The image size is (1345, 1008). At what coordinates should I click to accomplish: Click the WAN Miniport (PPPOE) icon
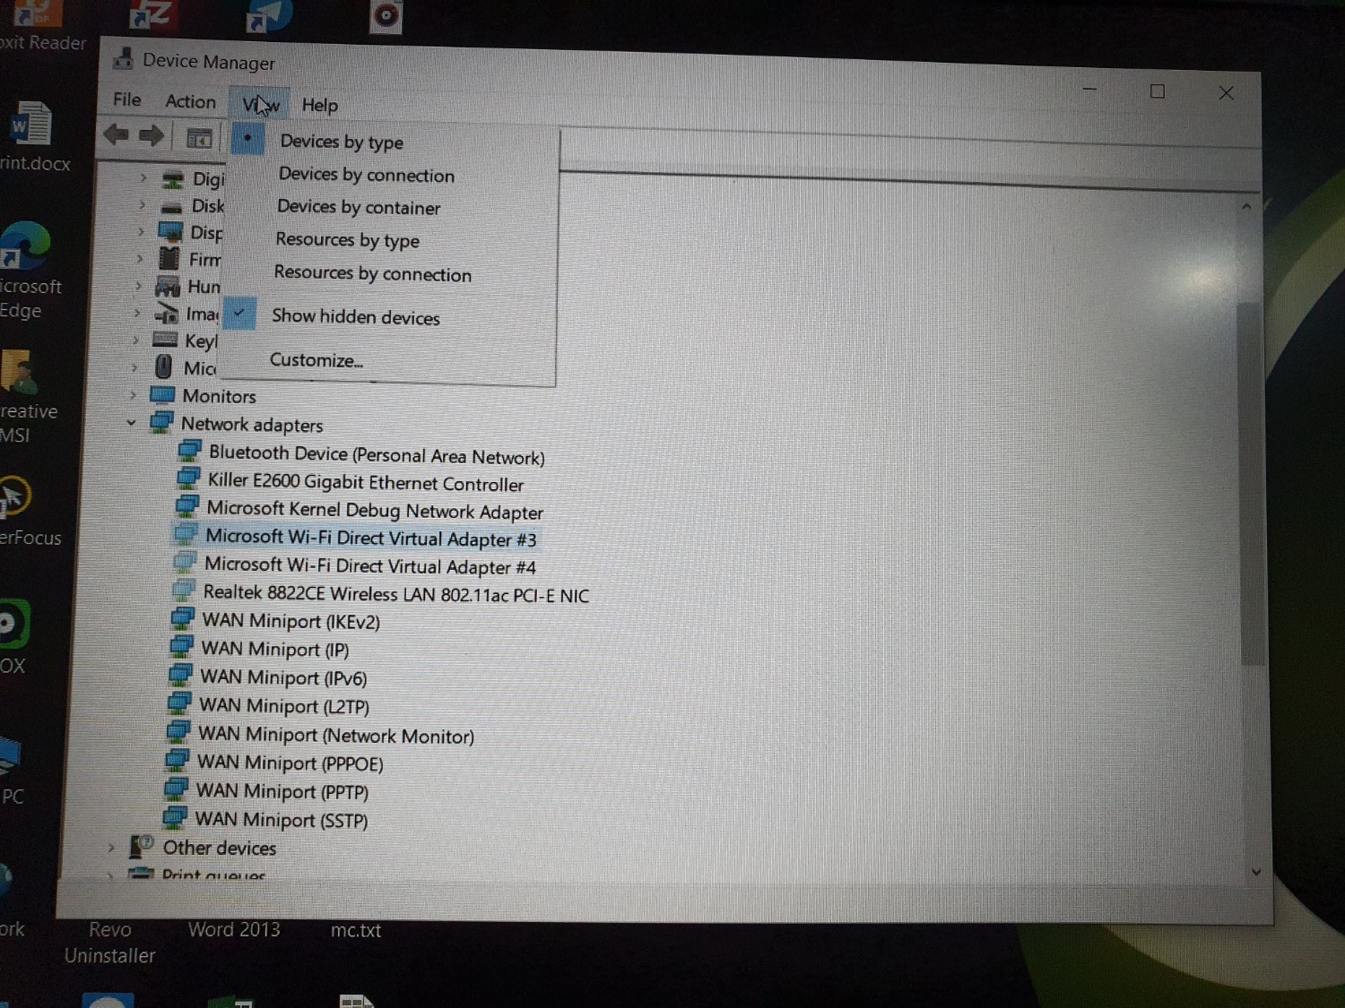178,760
